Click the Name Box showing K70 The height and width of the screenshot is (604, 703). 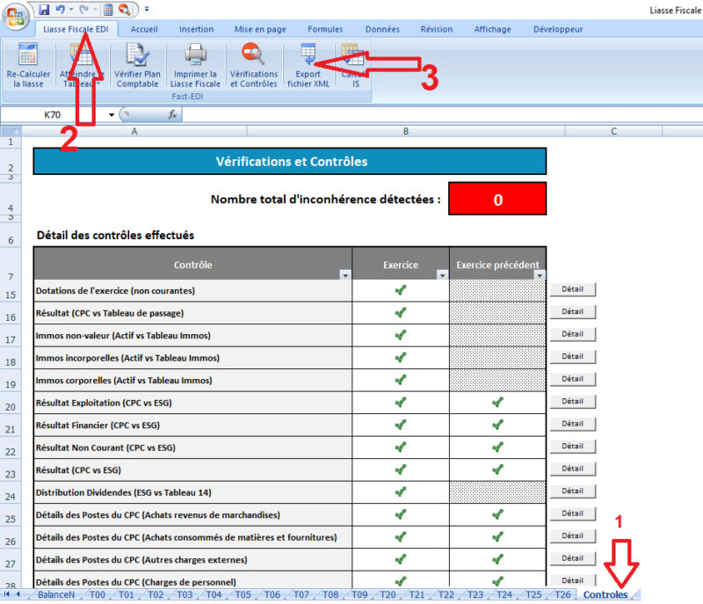pyautogui.click(x=54, y=114)
